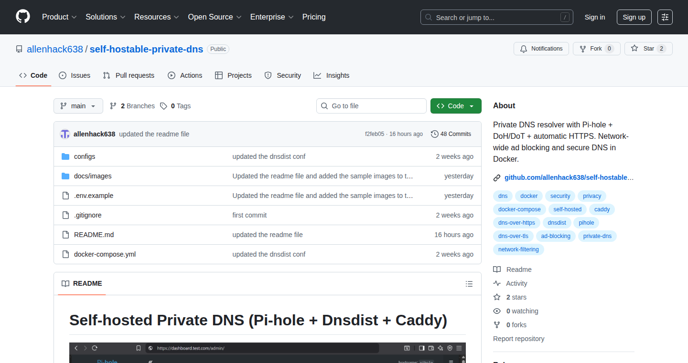Open the self-hostable-private-dns repository link

[x=146, y=49]
